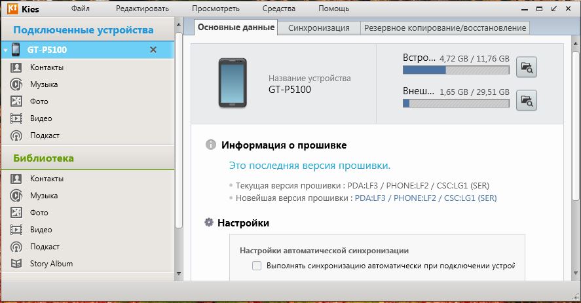Open the Помощь menu
581x303 pixels.
pos(333,9)
